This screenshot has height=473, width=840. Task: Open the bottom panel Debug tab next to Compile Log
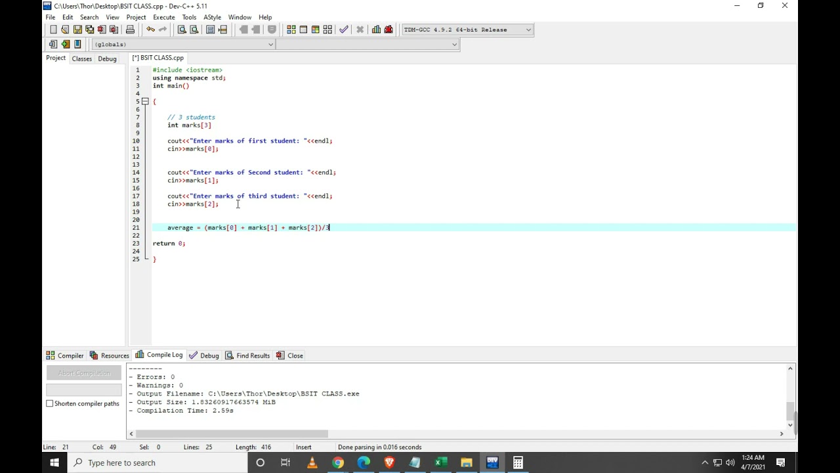(x=204, y=355)
